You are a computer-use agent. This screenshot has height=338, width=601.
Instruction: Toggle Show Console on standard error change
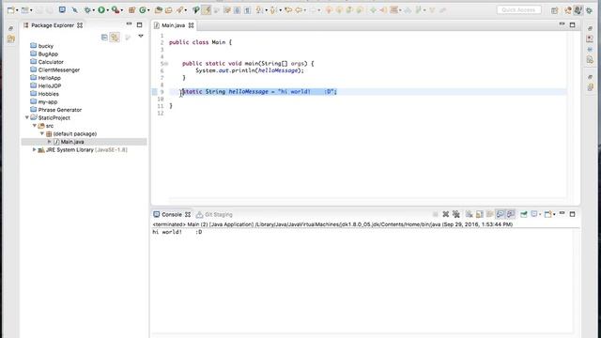(511, 214)
